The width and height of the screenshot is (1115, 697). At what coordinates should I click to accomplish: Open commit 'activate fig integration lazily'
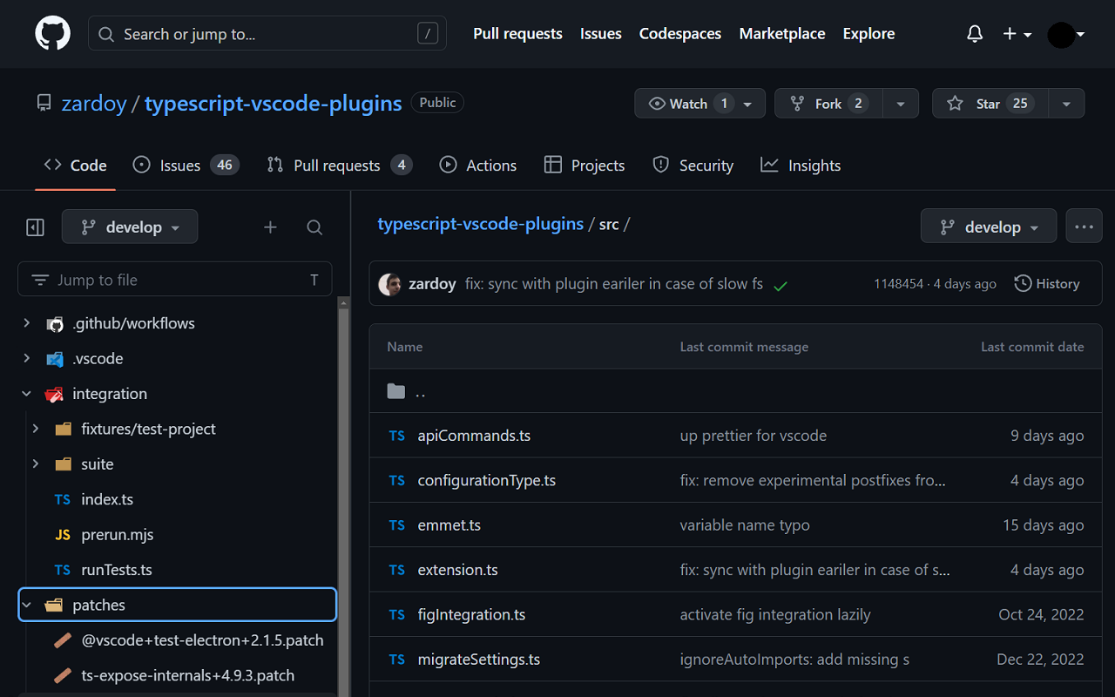pyautogui.click(x=775, y=615)
